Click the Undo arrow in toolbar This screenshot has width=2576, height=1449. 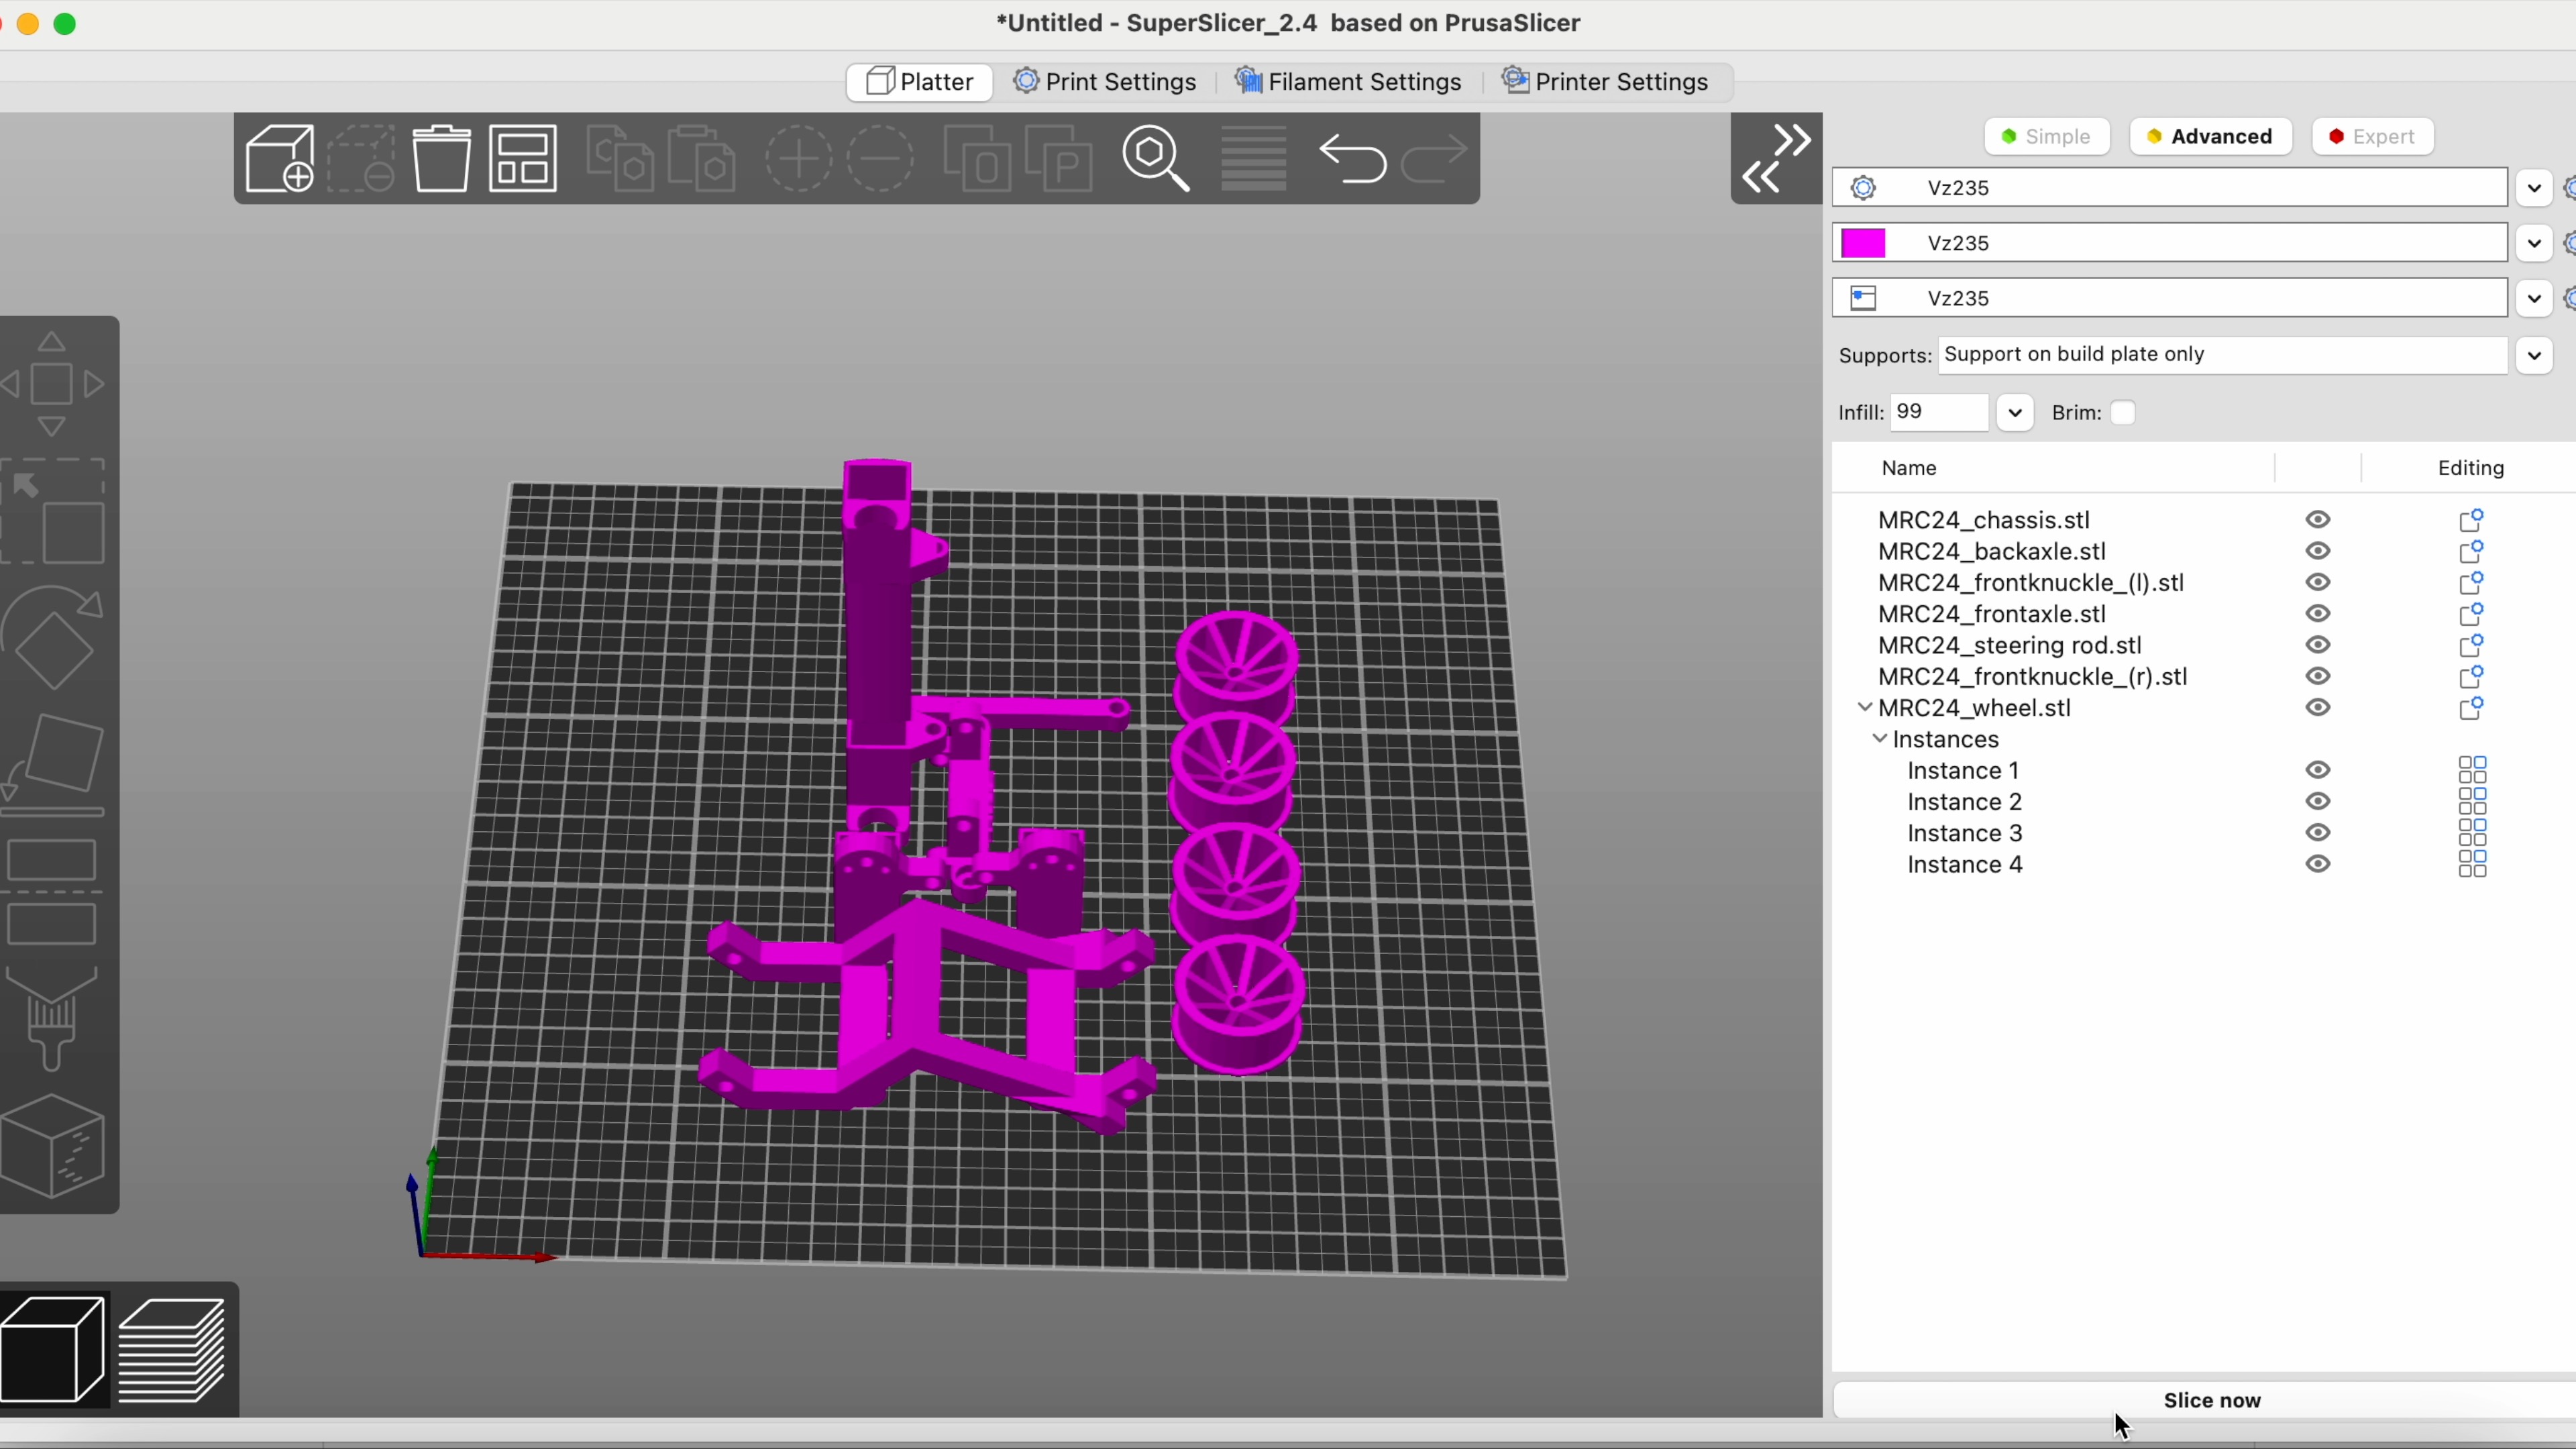tap(1352, 158)
